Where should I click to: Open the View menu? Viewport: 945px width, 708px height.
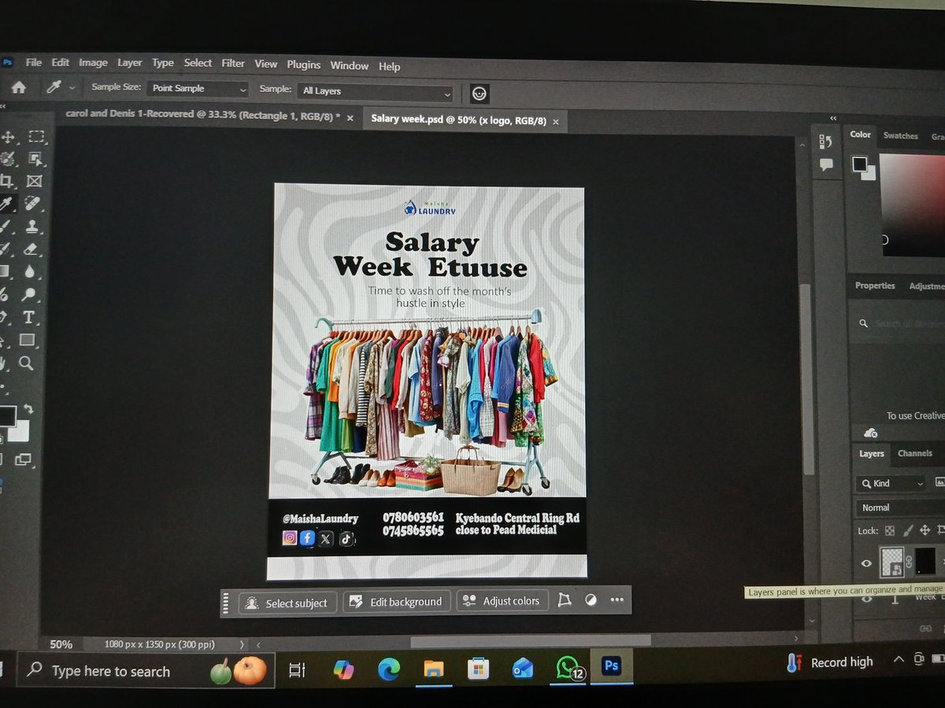click(x=266, y=64)
